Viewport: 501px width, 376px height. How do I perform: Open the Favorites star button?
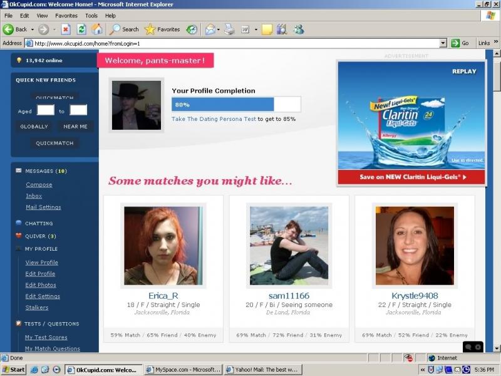pos(162,29)
